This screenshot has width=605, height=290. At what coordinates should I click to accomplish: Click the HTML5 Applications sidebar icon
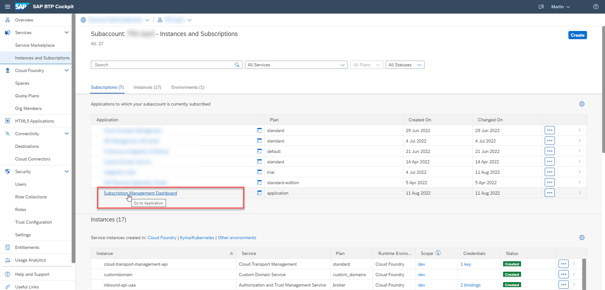[8, 121]
